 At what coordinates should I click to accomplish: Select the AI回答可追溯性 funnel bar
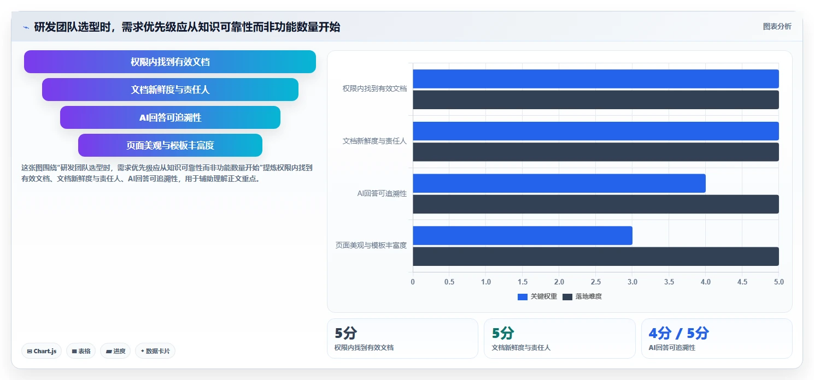[170, 117]
